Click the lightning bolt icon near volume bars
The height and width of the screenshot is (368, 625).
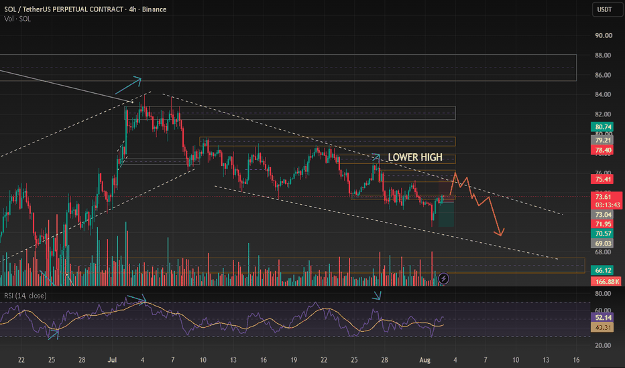click(x=443, y=279)
